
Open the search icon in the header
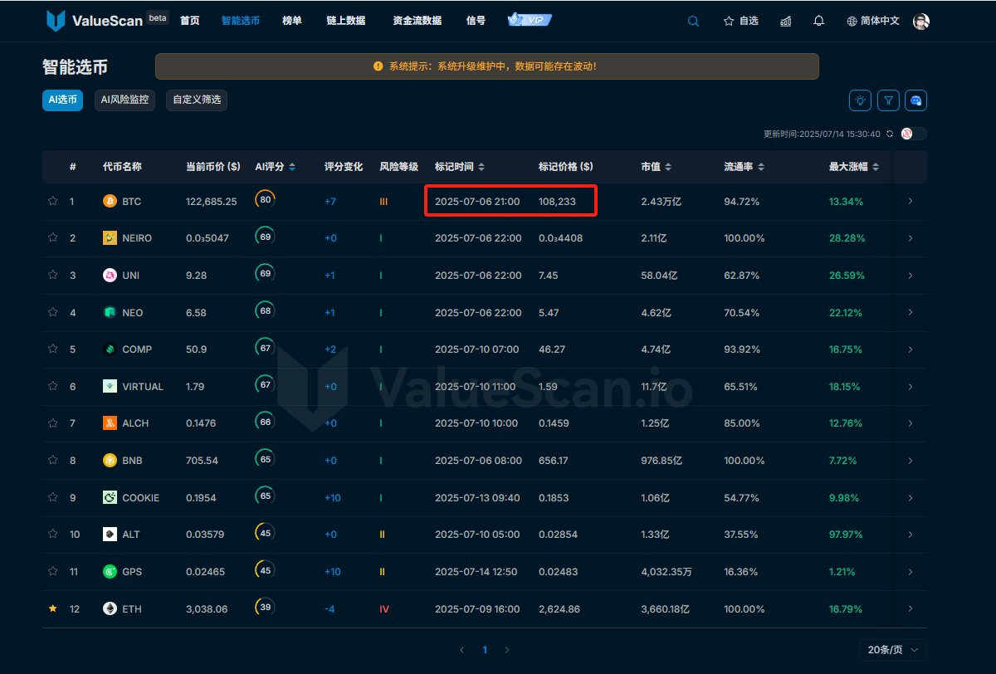[x=693, y=21]
